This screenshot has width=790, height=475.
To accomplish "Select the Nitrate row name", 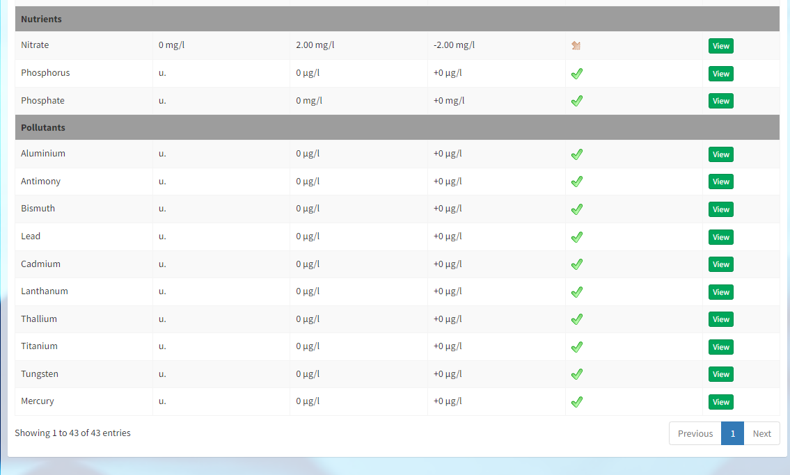I will [x=35, y=45].
